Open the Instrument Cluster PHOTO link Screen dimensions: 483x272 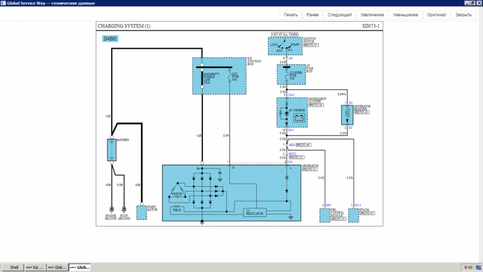click(315, 105)
